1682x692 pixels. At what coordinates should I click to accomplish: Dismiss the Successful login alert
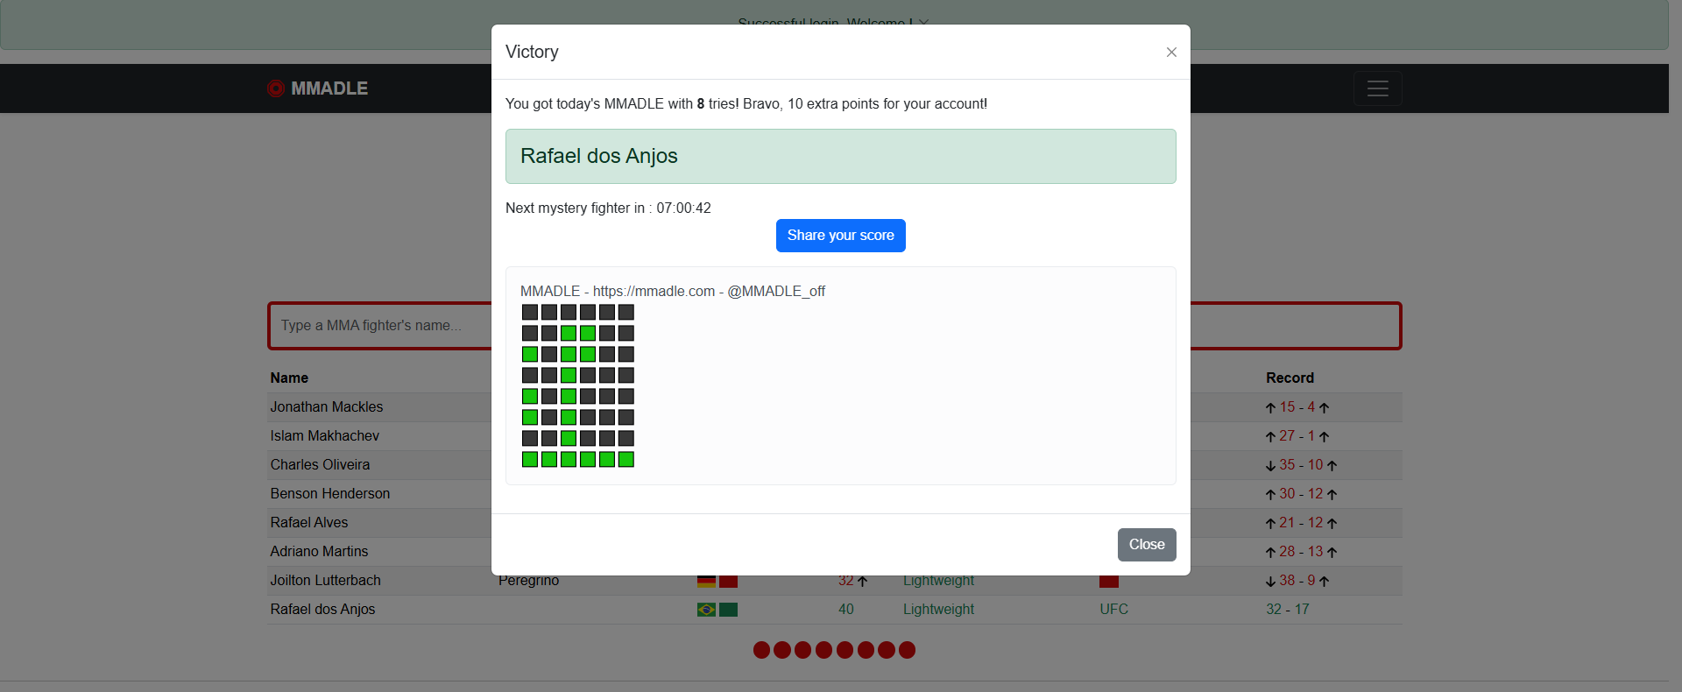(x=924, y=23)
